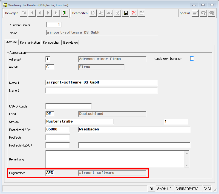Click the window title bar app icon
The width and height of the screenshot is (219, 194).
point(5,5)
